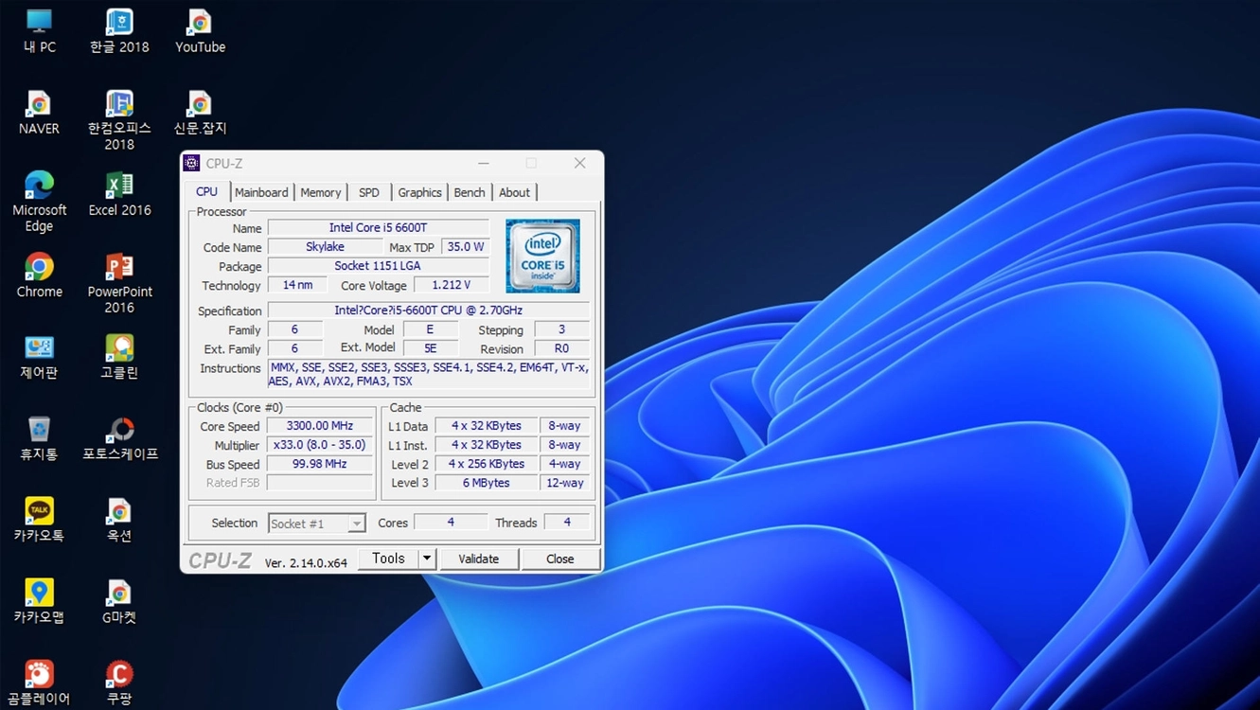Open the Memory tab
Image resolution: width=1260 pixels, height=710 pixels.
pyautogui.click(x=320, y=192)
